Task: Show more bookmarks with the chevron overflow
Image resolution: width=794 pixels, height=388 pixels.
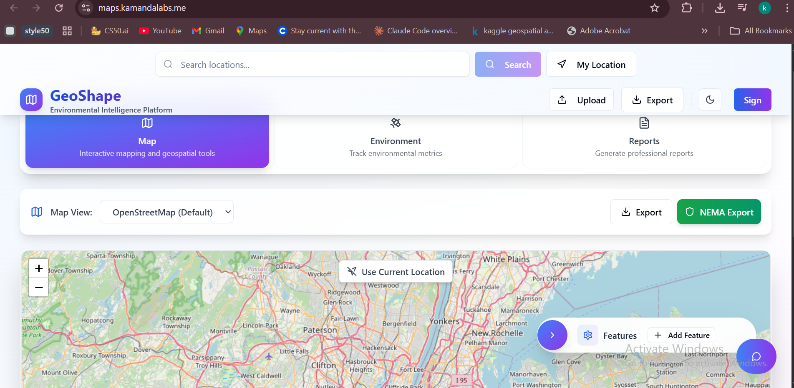Action: click(704, 31)
